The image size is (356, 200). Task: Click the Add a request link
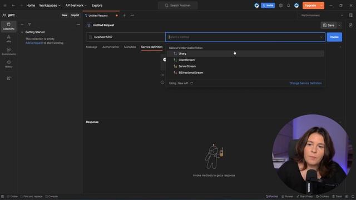[x=34, y=43]
